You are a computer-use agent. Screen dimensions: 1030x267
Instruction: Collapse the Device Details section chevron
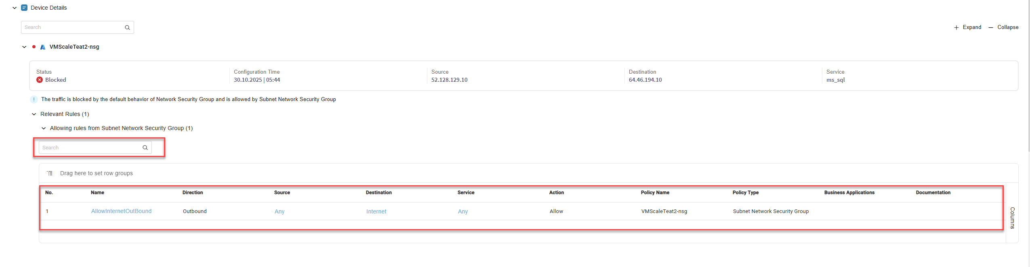(15, 8)
